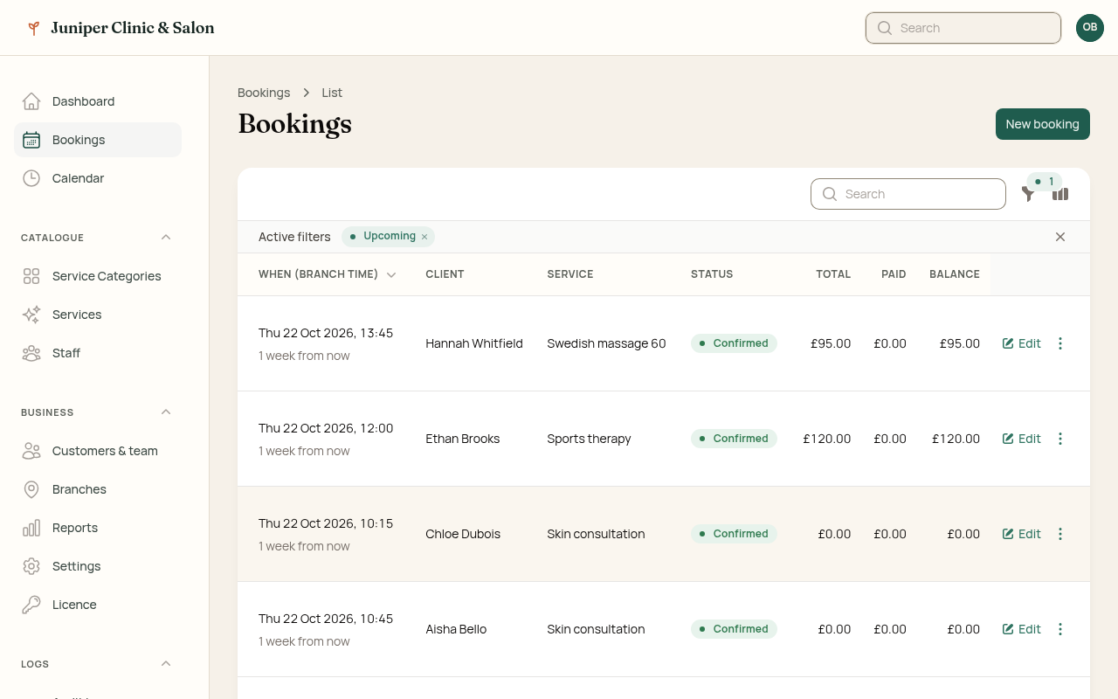Focus the global search field in header
This screenshot has width=1118, height=699.
pos(963,28)
